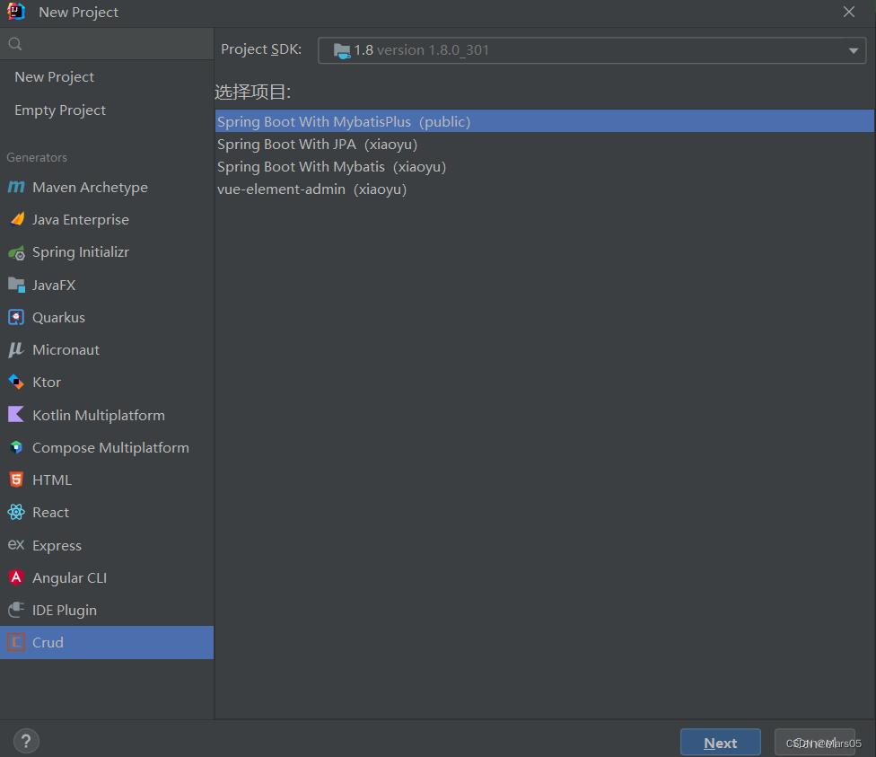
Task: Choose Compose Multiplatform generator label
Action: (x=110, y=447)
